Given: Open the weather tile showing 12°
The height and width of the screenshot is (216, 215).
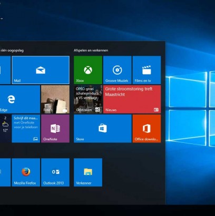Looking at the screenshot, I should tap(5, 129).
